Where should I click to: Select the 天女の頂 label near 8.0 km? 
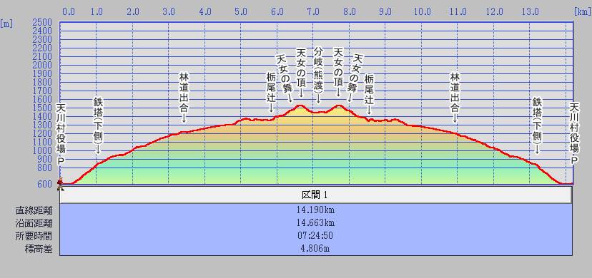338,68
